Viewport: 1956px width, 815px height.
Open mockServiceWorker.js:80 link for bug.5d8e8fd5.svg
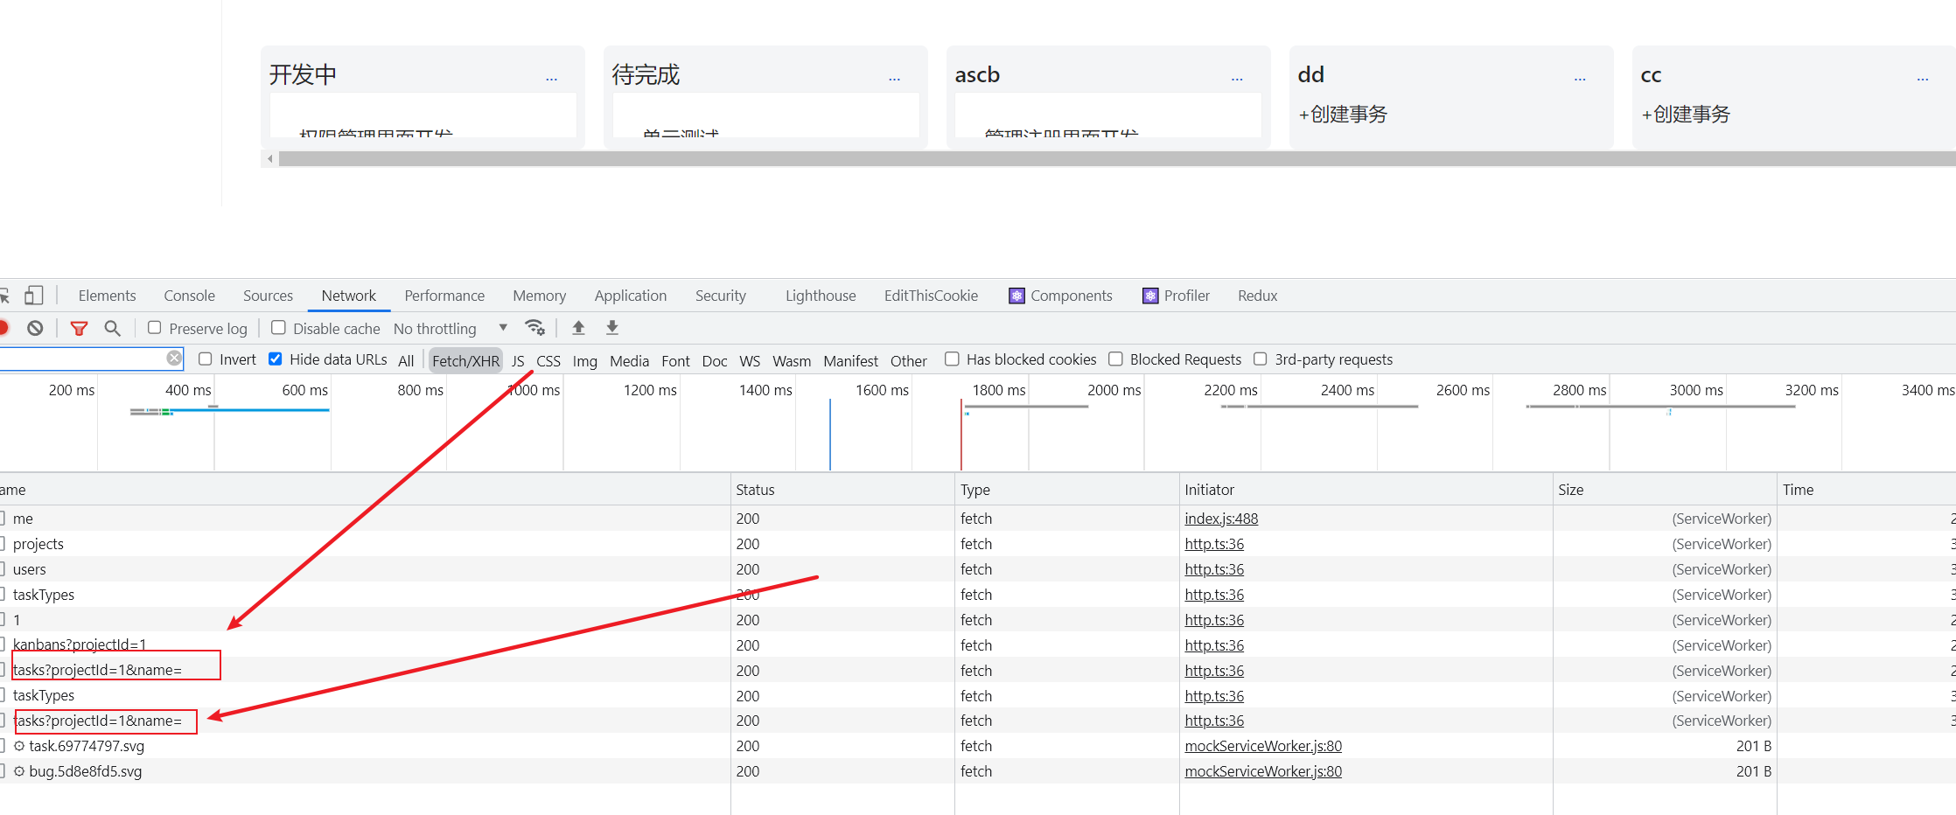point(1263,771)
